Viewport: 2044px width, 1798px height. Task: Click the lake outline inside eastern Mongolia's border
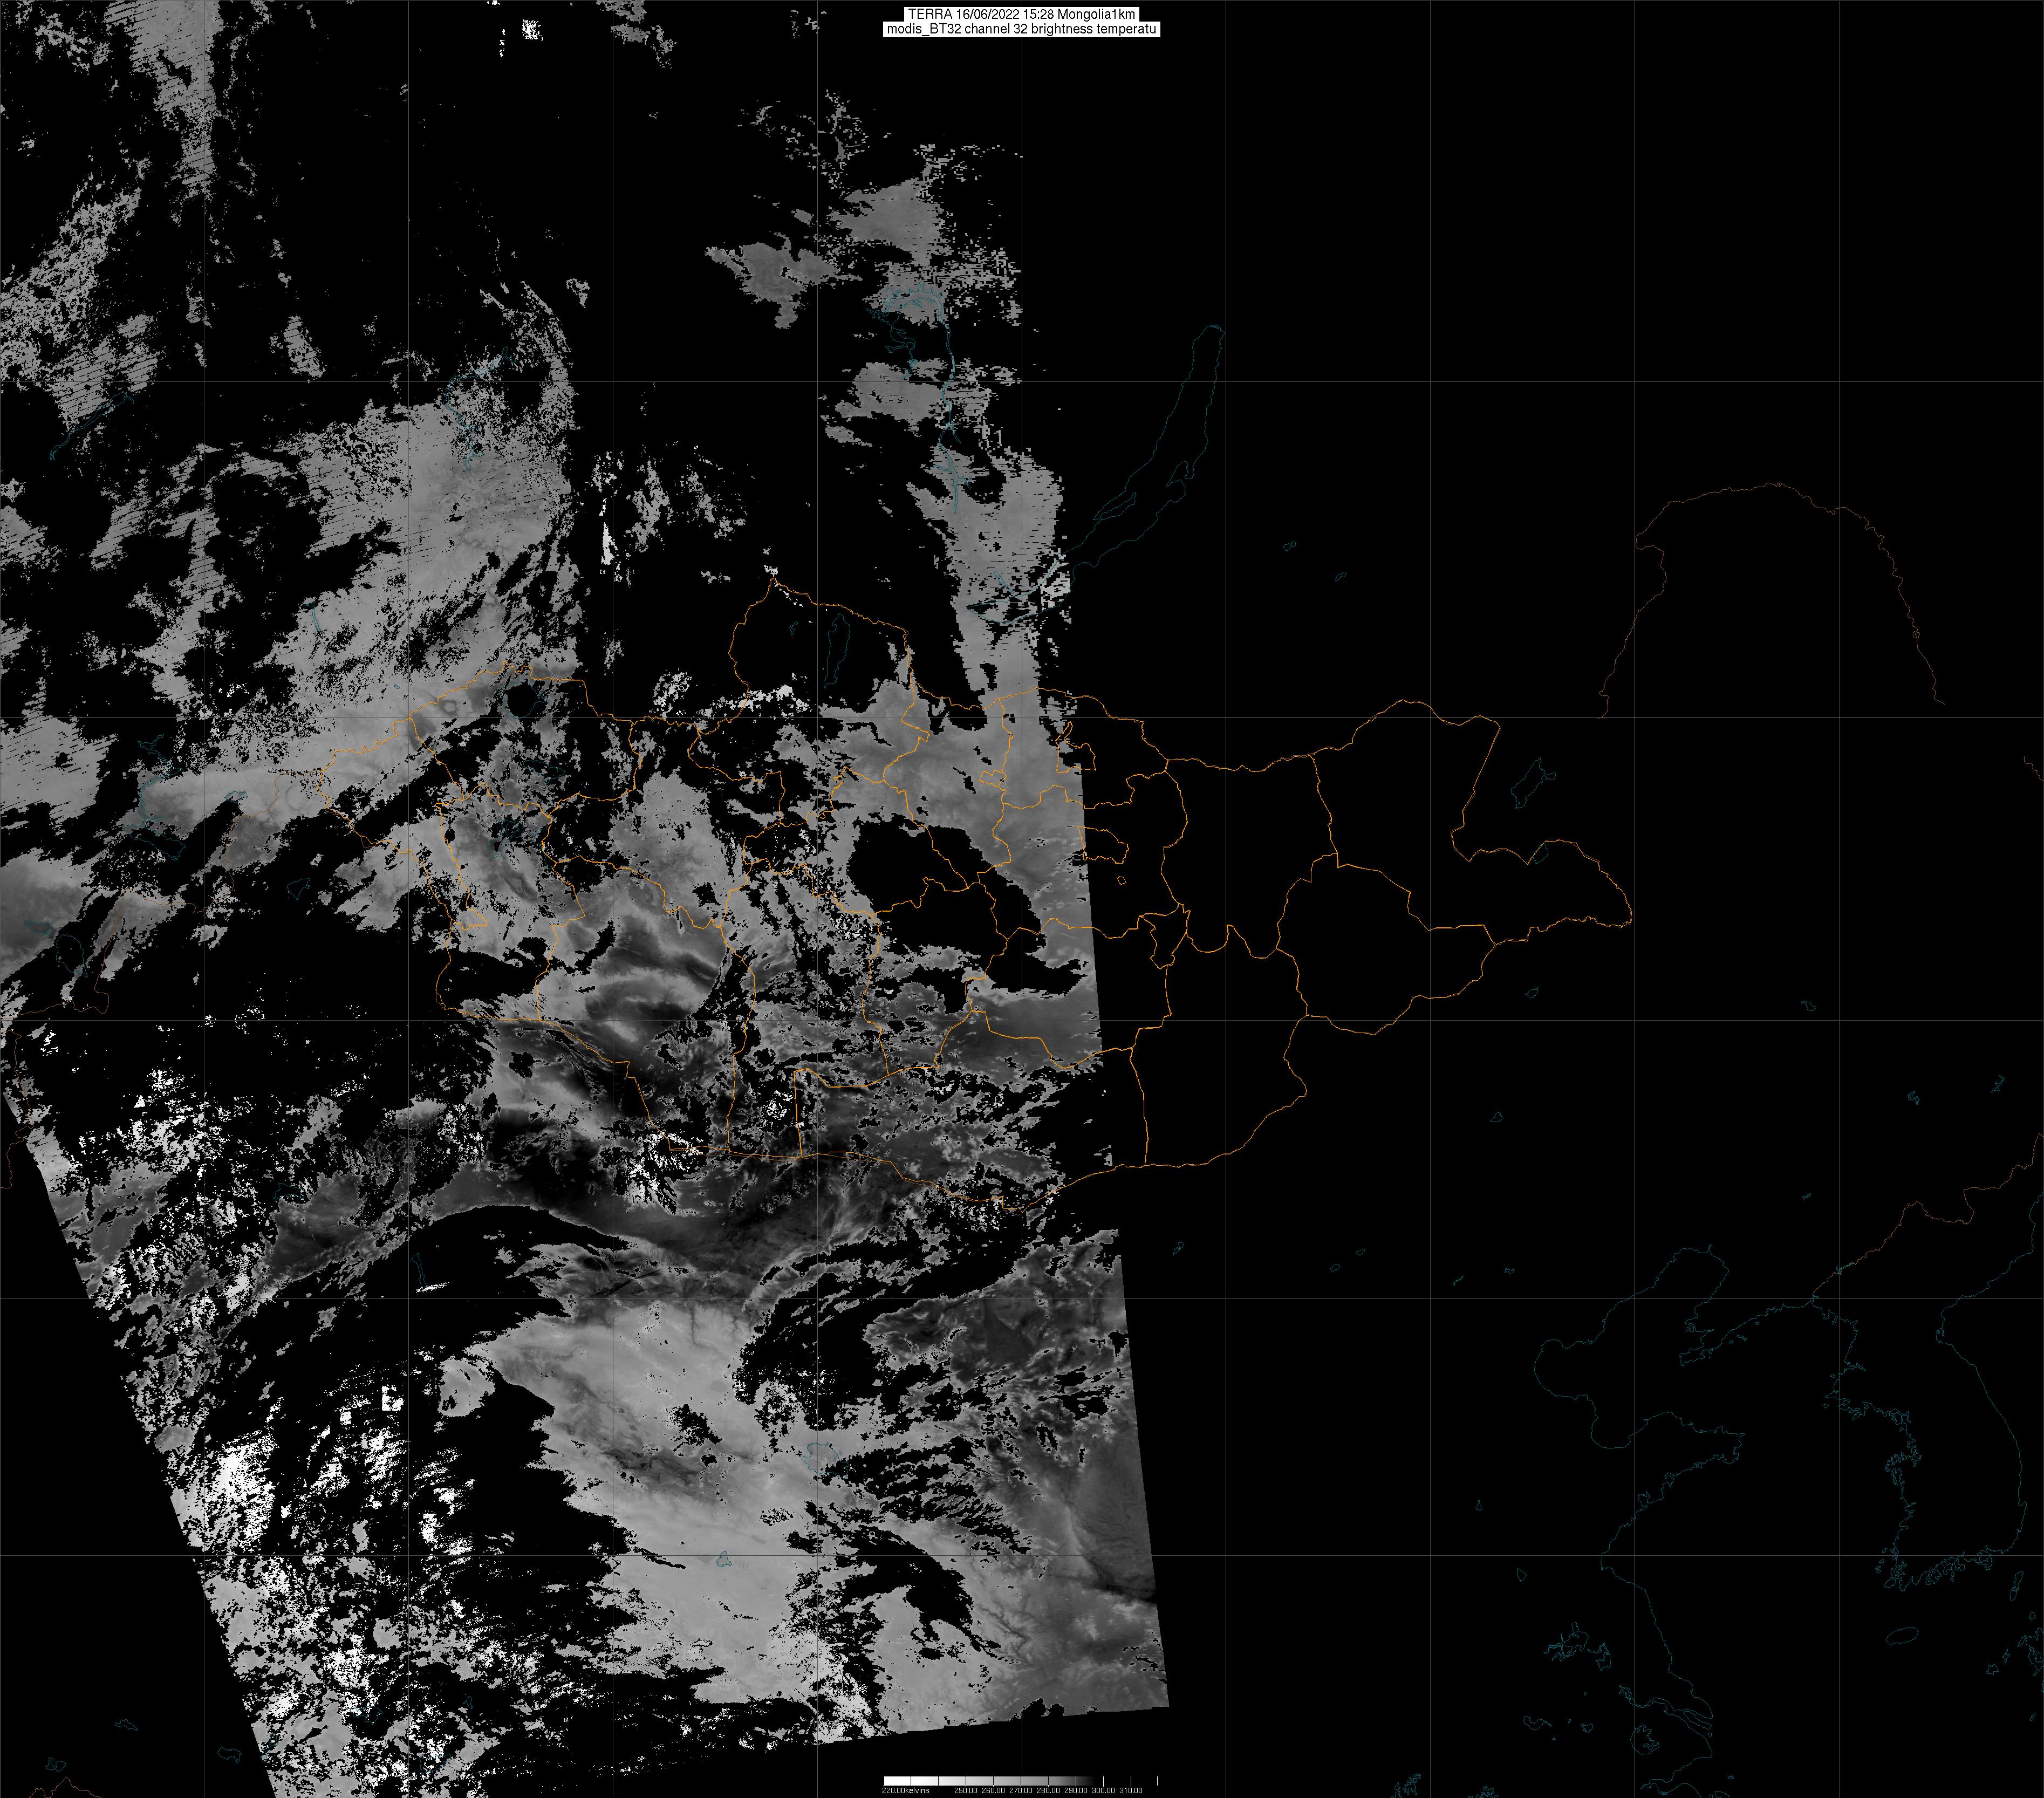pyautogui.click(x=1541, y=853)
